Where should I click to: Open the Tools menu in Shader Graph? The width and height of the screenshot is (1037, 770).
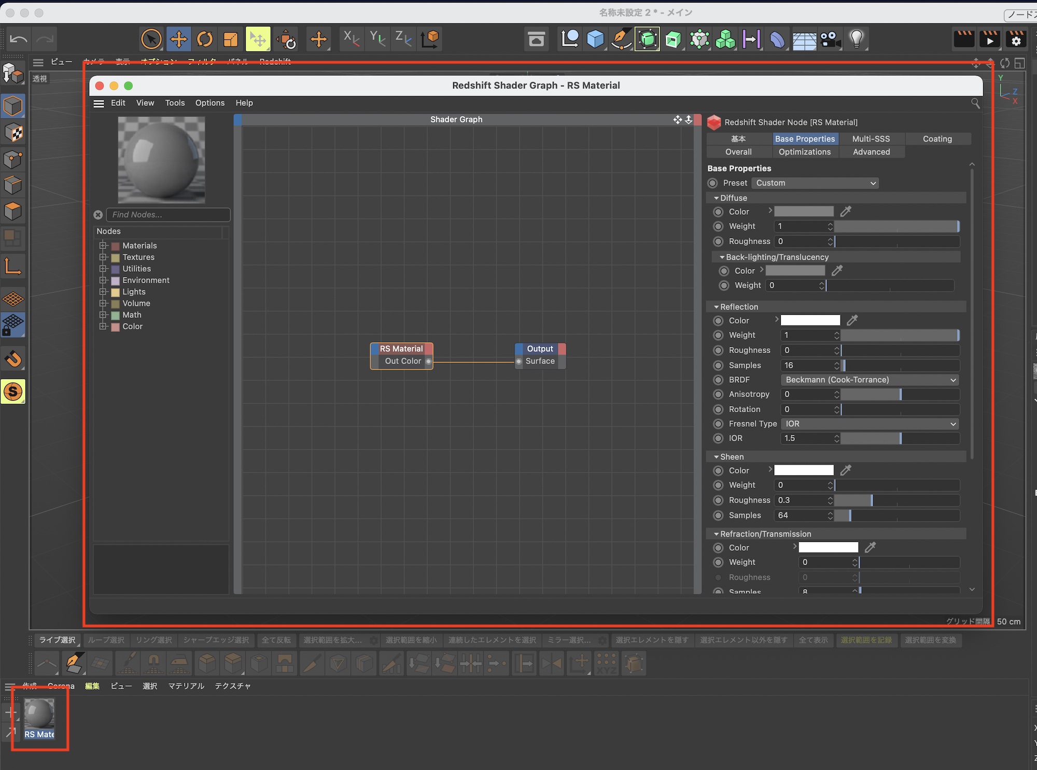[x=175, y=103]
